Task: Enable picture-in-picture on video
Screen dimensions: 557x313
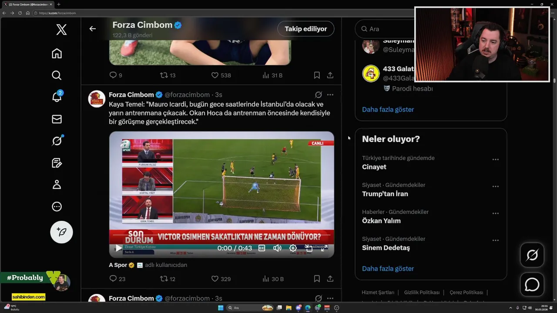Action: 309,248
